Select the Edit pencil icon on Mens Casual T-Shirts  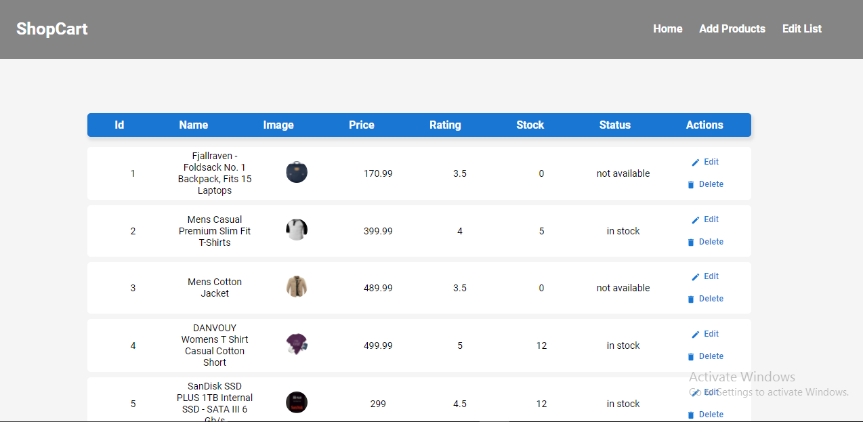pos(696,219)
